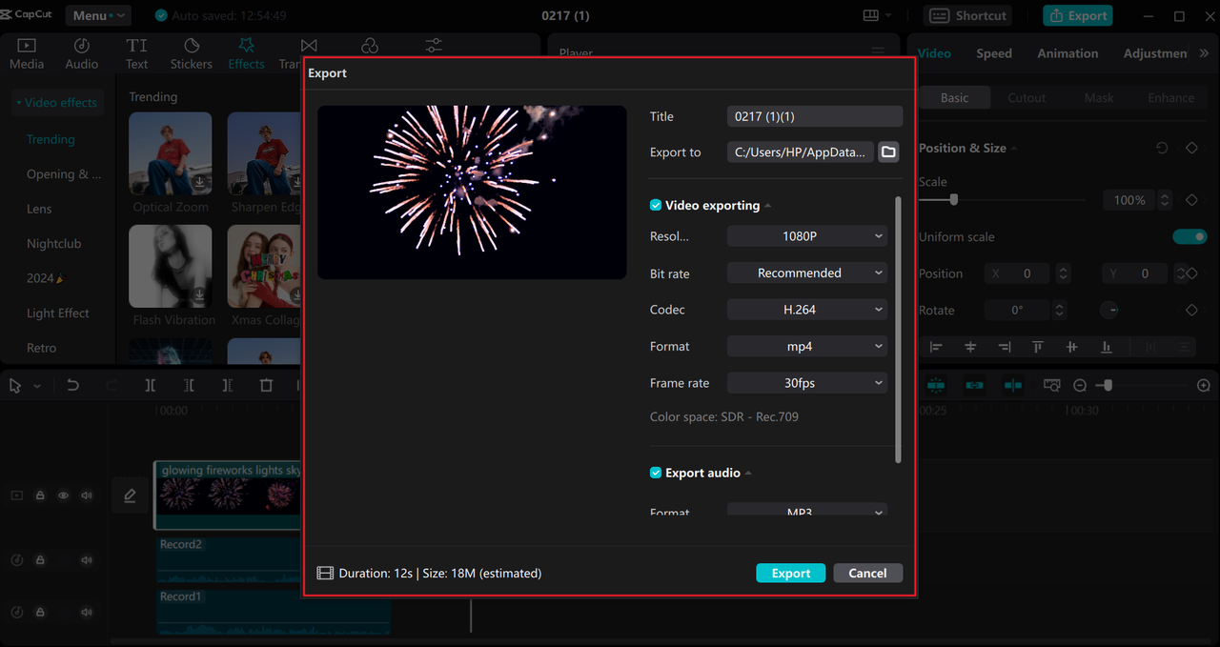Screen dimensions: 1220x647
Task: Lock the Record2 audio track
Action: pyautogui.click(x=40, y=560)
